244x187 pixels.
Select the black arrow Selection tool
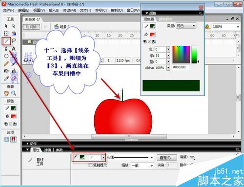(x=6, y=26)
